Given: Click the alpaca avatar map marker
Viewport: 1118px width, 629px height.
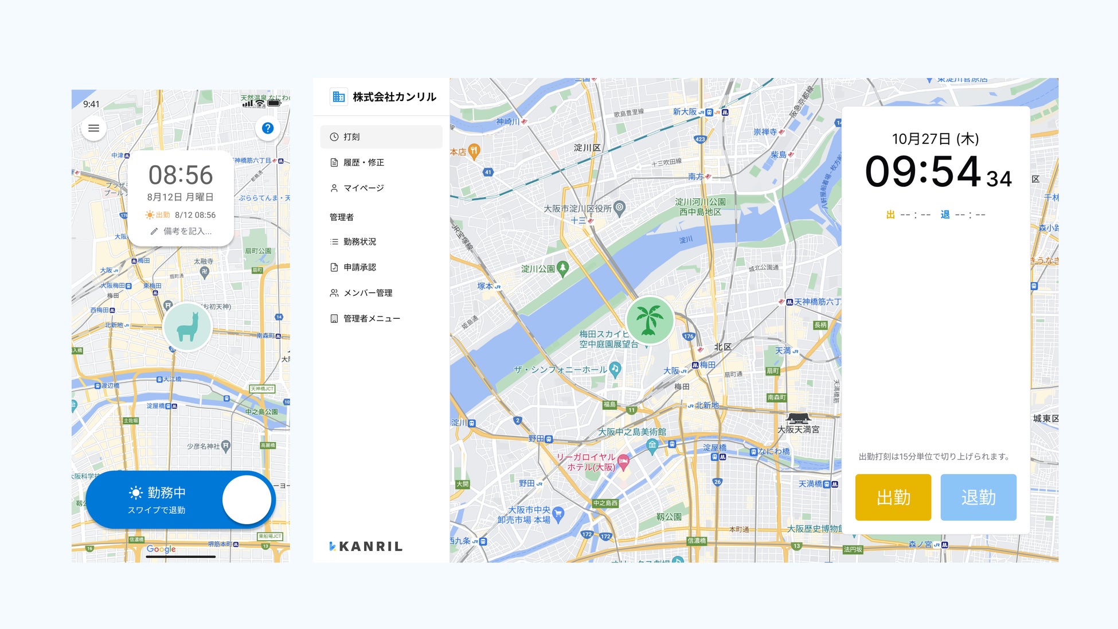Looking at the screenshot, I should 187,327.
